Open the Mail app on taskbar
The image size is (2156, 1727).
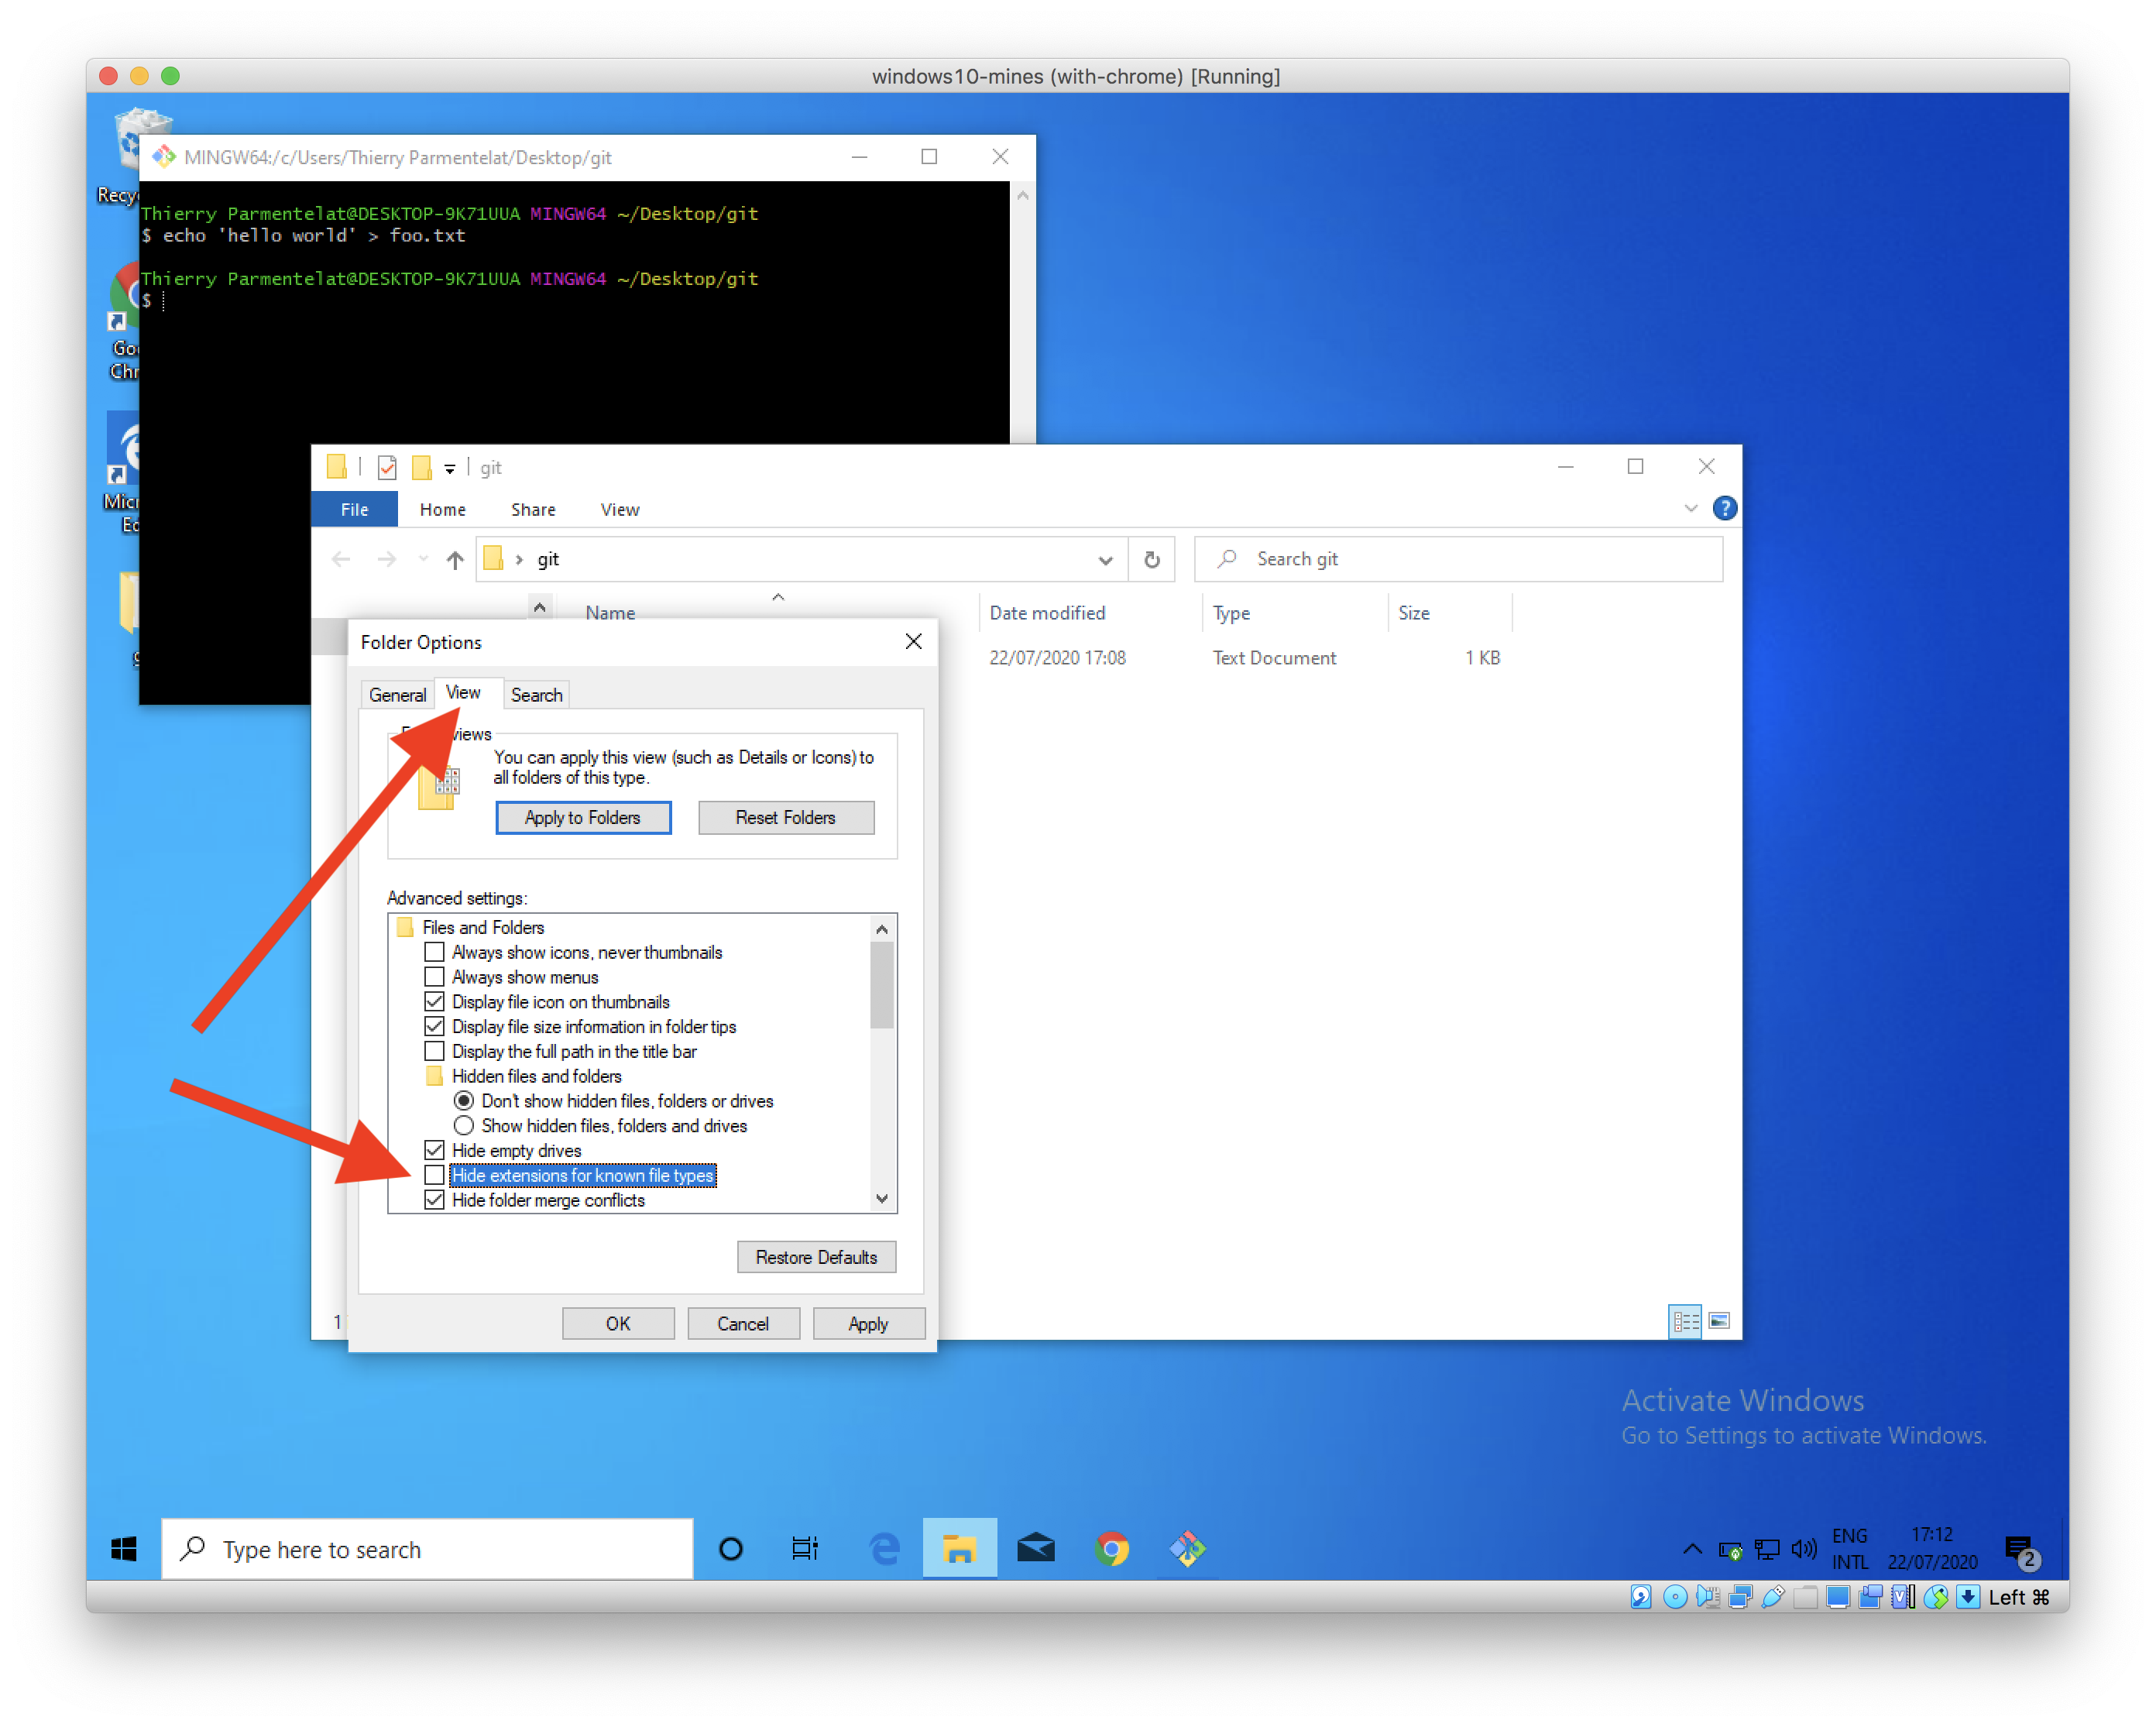1035,1548
